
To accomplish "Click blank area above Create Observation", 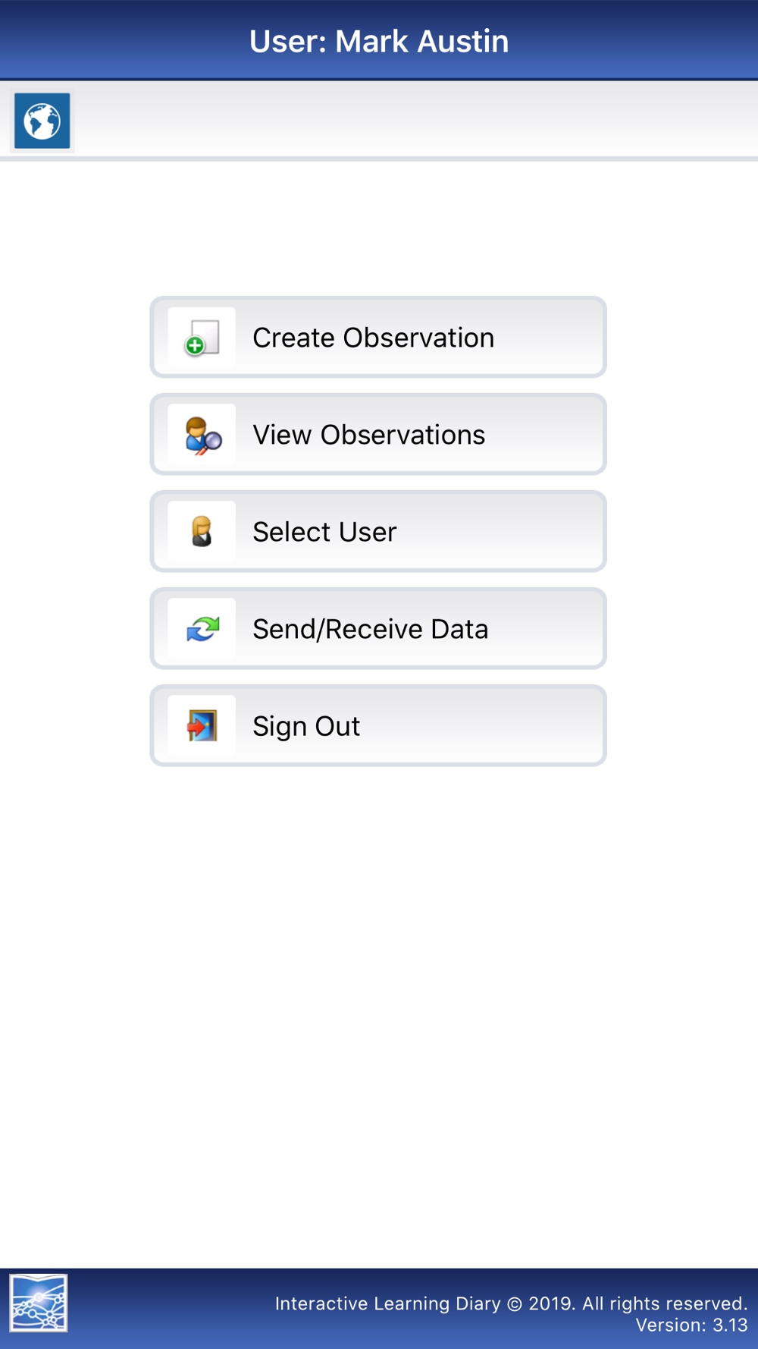I will coord(379,228).
